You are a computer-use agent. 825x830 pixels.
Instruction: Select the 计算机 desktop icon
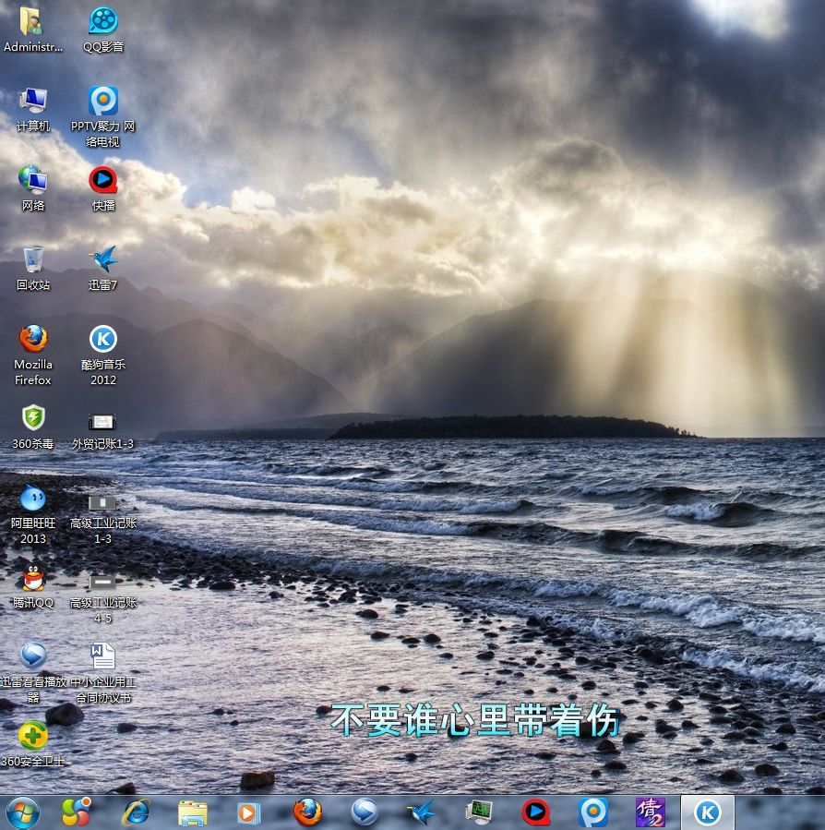(33, 109)
